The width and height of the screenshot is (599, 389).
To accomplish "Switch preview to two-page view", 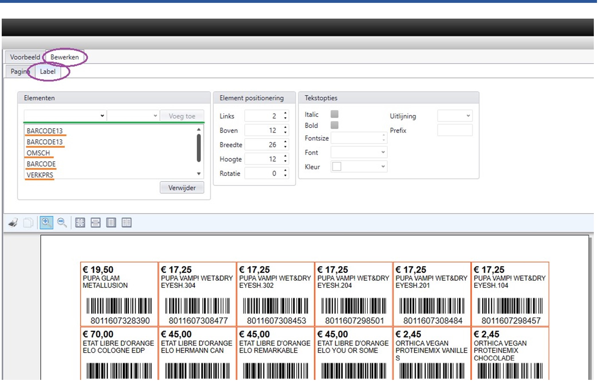I will (126, 222).
